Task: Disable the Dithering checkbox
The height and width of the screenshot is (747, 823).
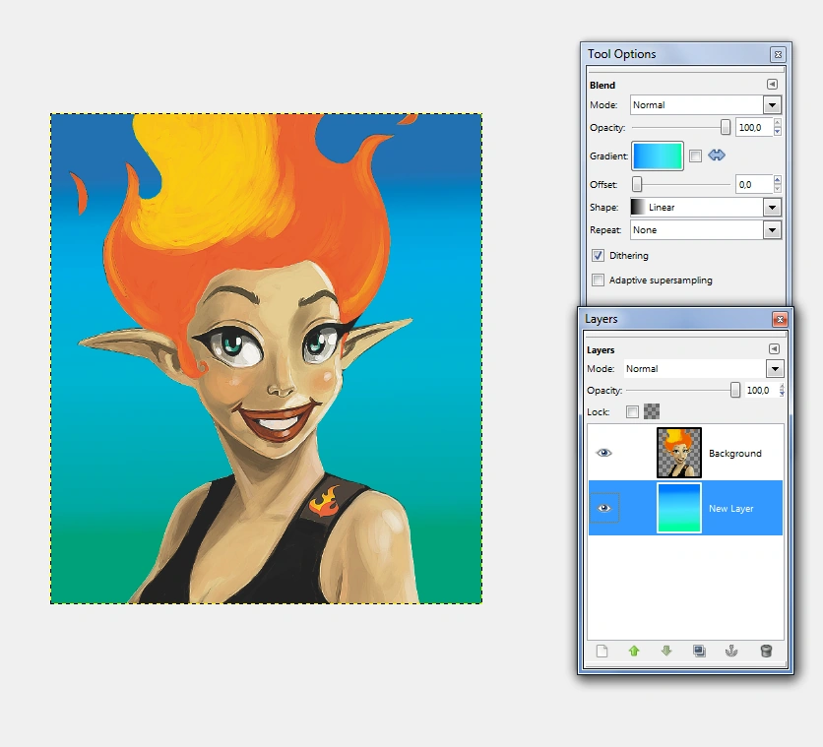Action: (x=598, y=256)
